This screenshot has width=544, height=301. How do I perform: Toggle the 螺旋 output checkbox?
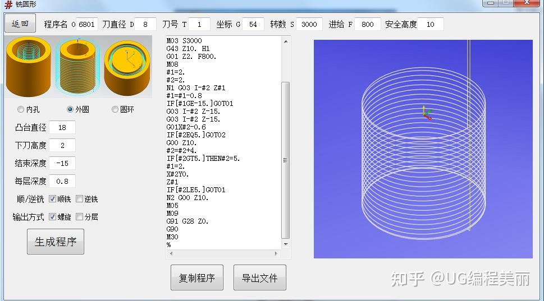[x=52, y=217]
